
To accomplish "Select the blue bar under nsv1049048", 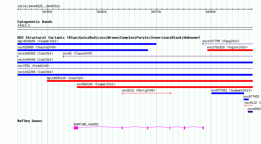I will (x=135, y=62).
